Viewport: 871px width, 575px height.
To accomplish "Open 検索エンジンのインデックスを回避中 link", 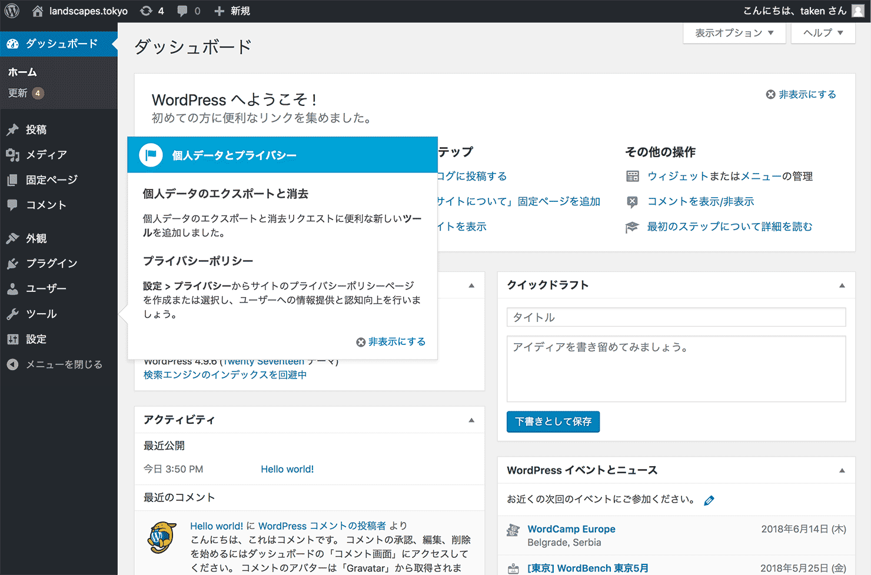I will pyautogui.click(x=225, y=375).
